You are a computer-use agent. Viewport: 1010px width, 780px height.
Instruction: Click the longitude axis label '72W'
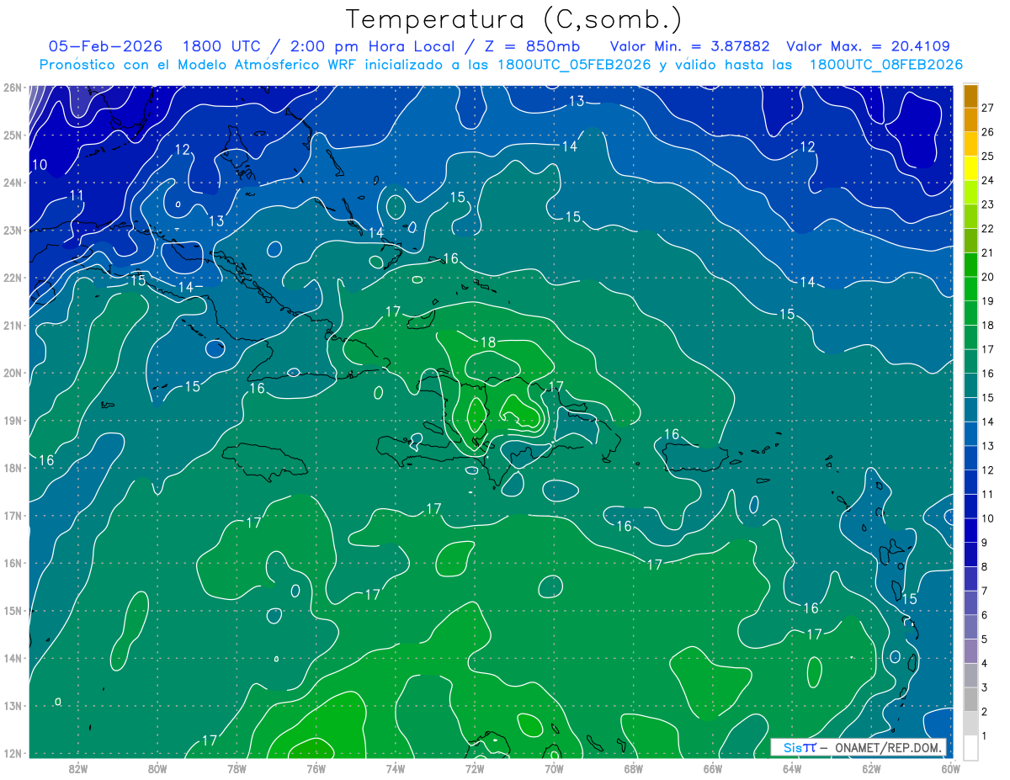pos(475,768)
